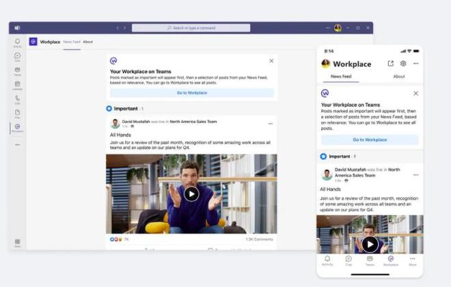Screen dimensions: 451x287
Task: Open Activity in the desktop Teams sidebar
Action: click(18, 43)
